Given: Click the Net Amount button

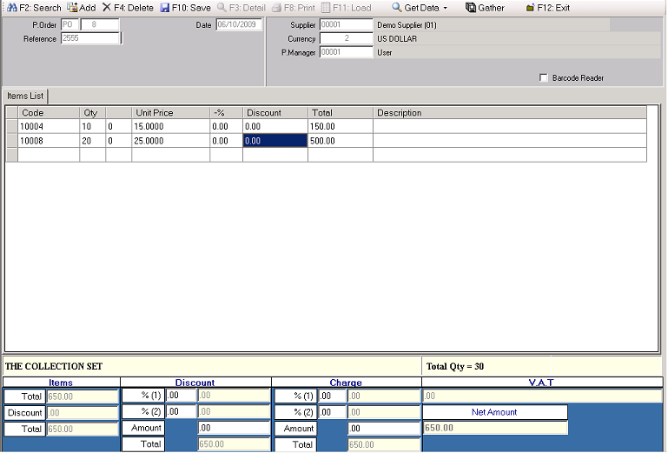Looking at the screenshot, I should tap(494, 412).
